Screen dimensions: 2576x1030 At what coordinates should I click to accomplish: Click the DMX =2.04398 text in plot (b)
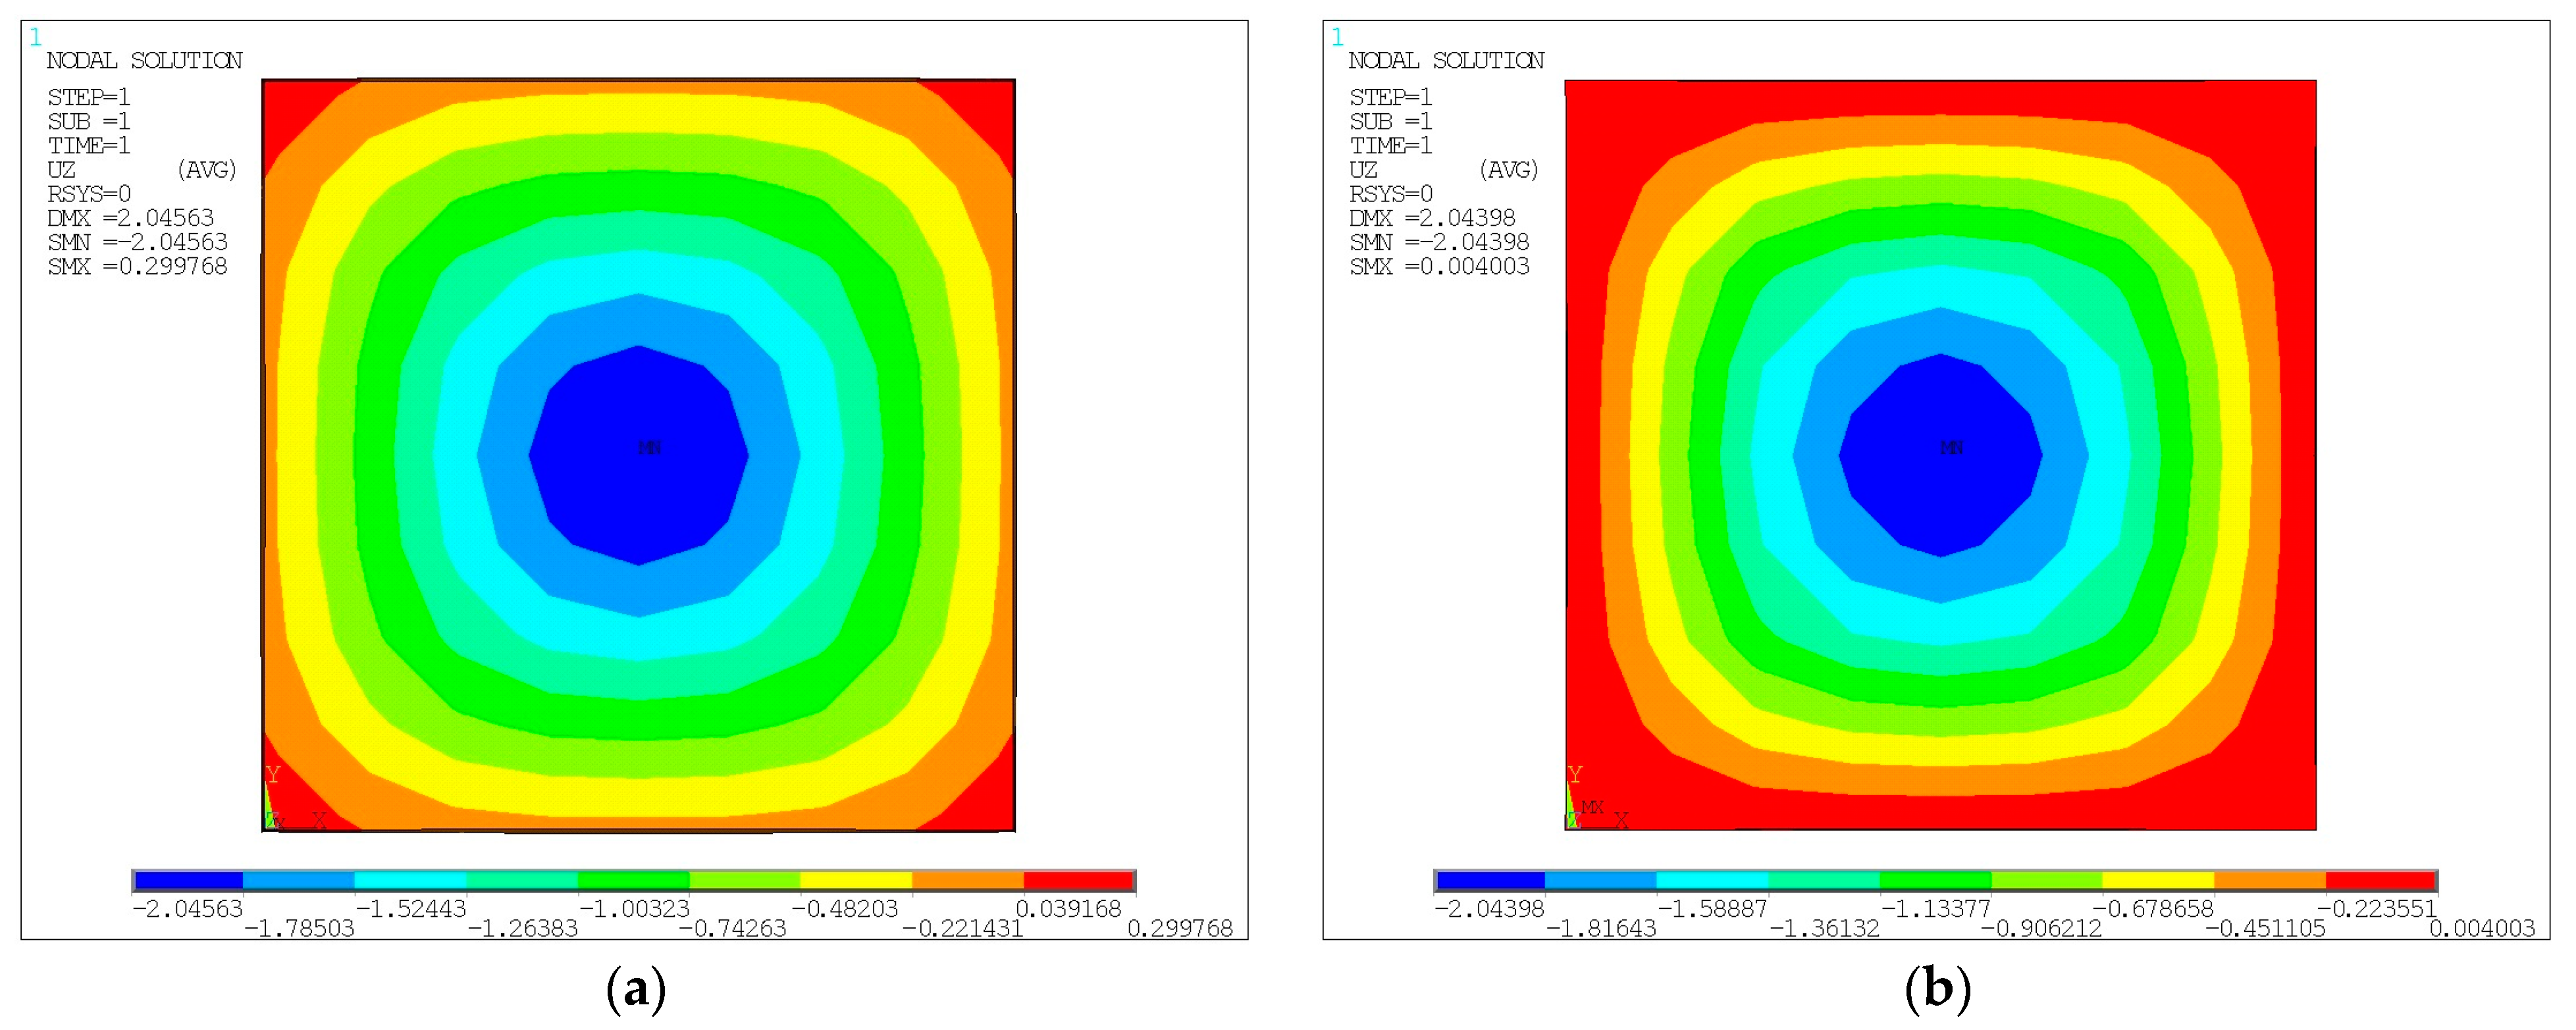(x=1432, y=218)
